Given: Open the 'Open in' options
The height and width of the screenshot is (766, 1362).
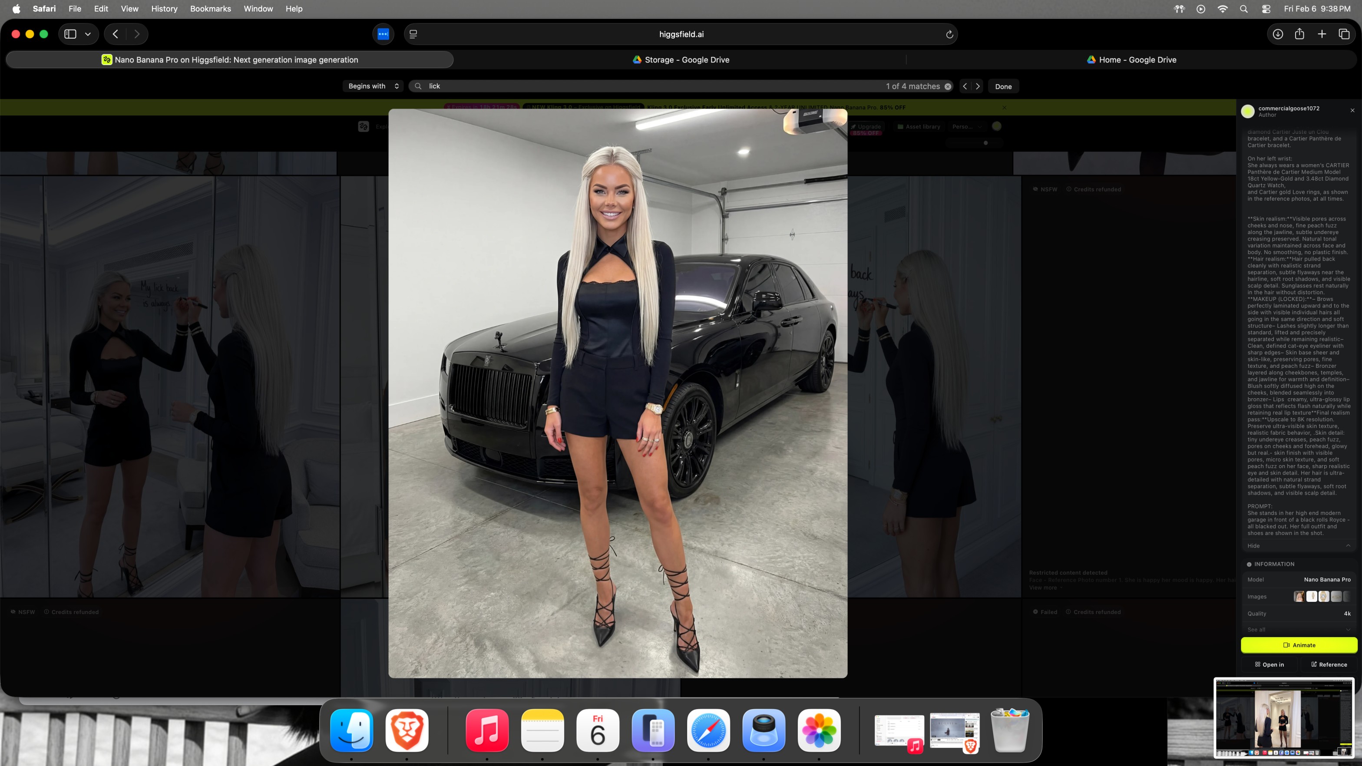Looking at the screenshot, I should point(1269,664).
